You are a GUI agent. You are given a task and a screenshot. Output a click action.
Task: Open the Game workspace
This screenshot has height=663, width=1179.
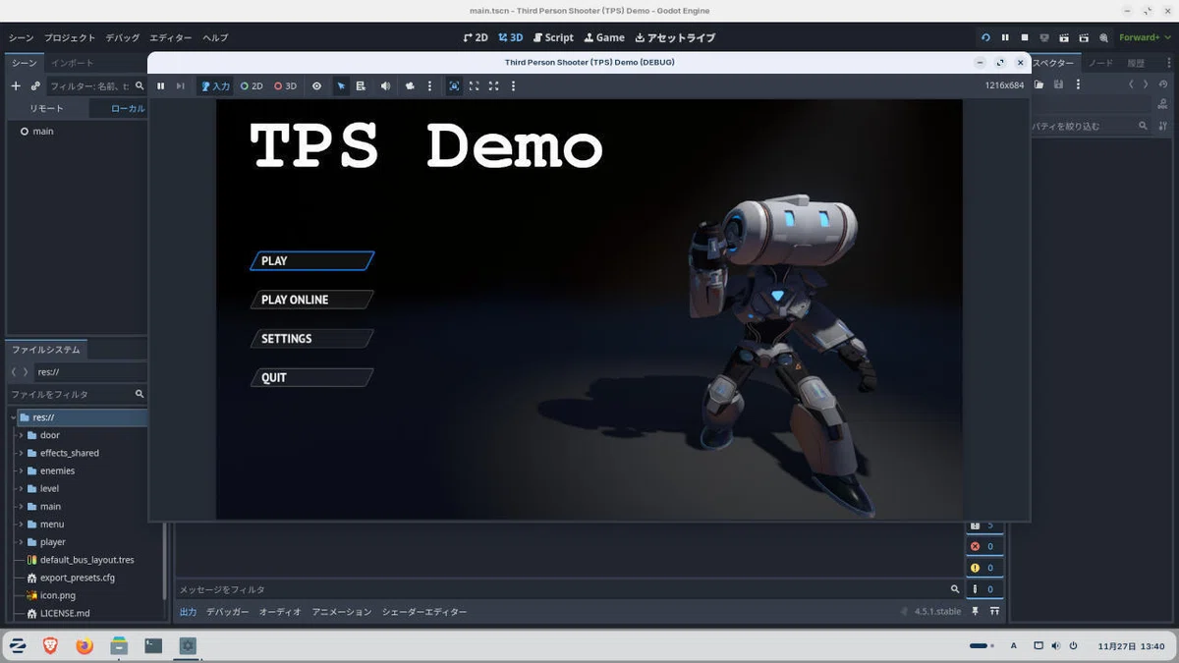pyautogui.click(x=604, y=37)
